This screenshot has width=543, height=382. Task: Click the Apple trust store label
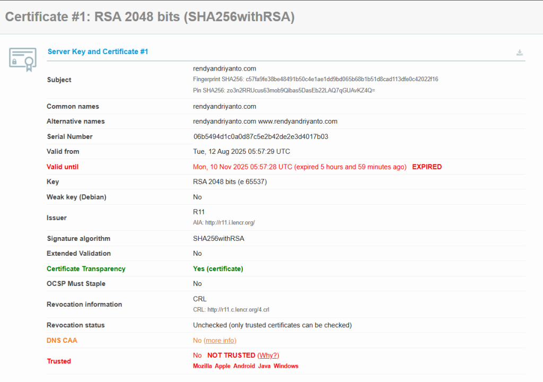coord(222,366)
